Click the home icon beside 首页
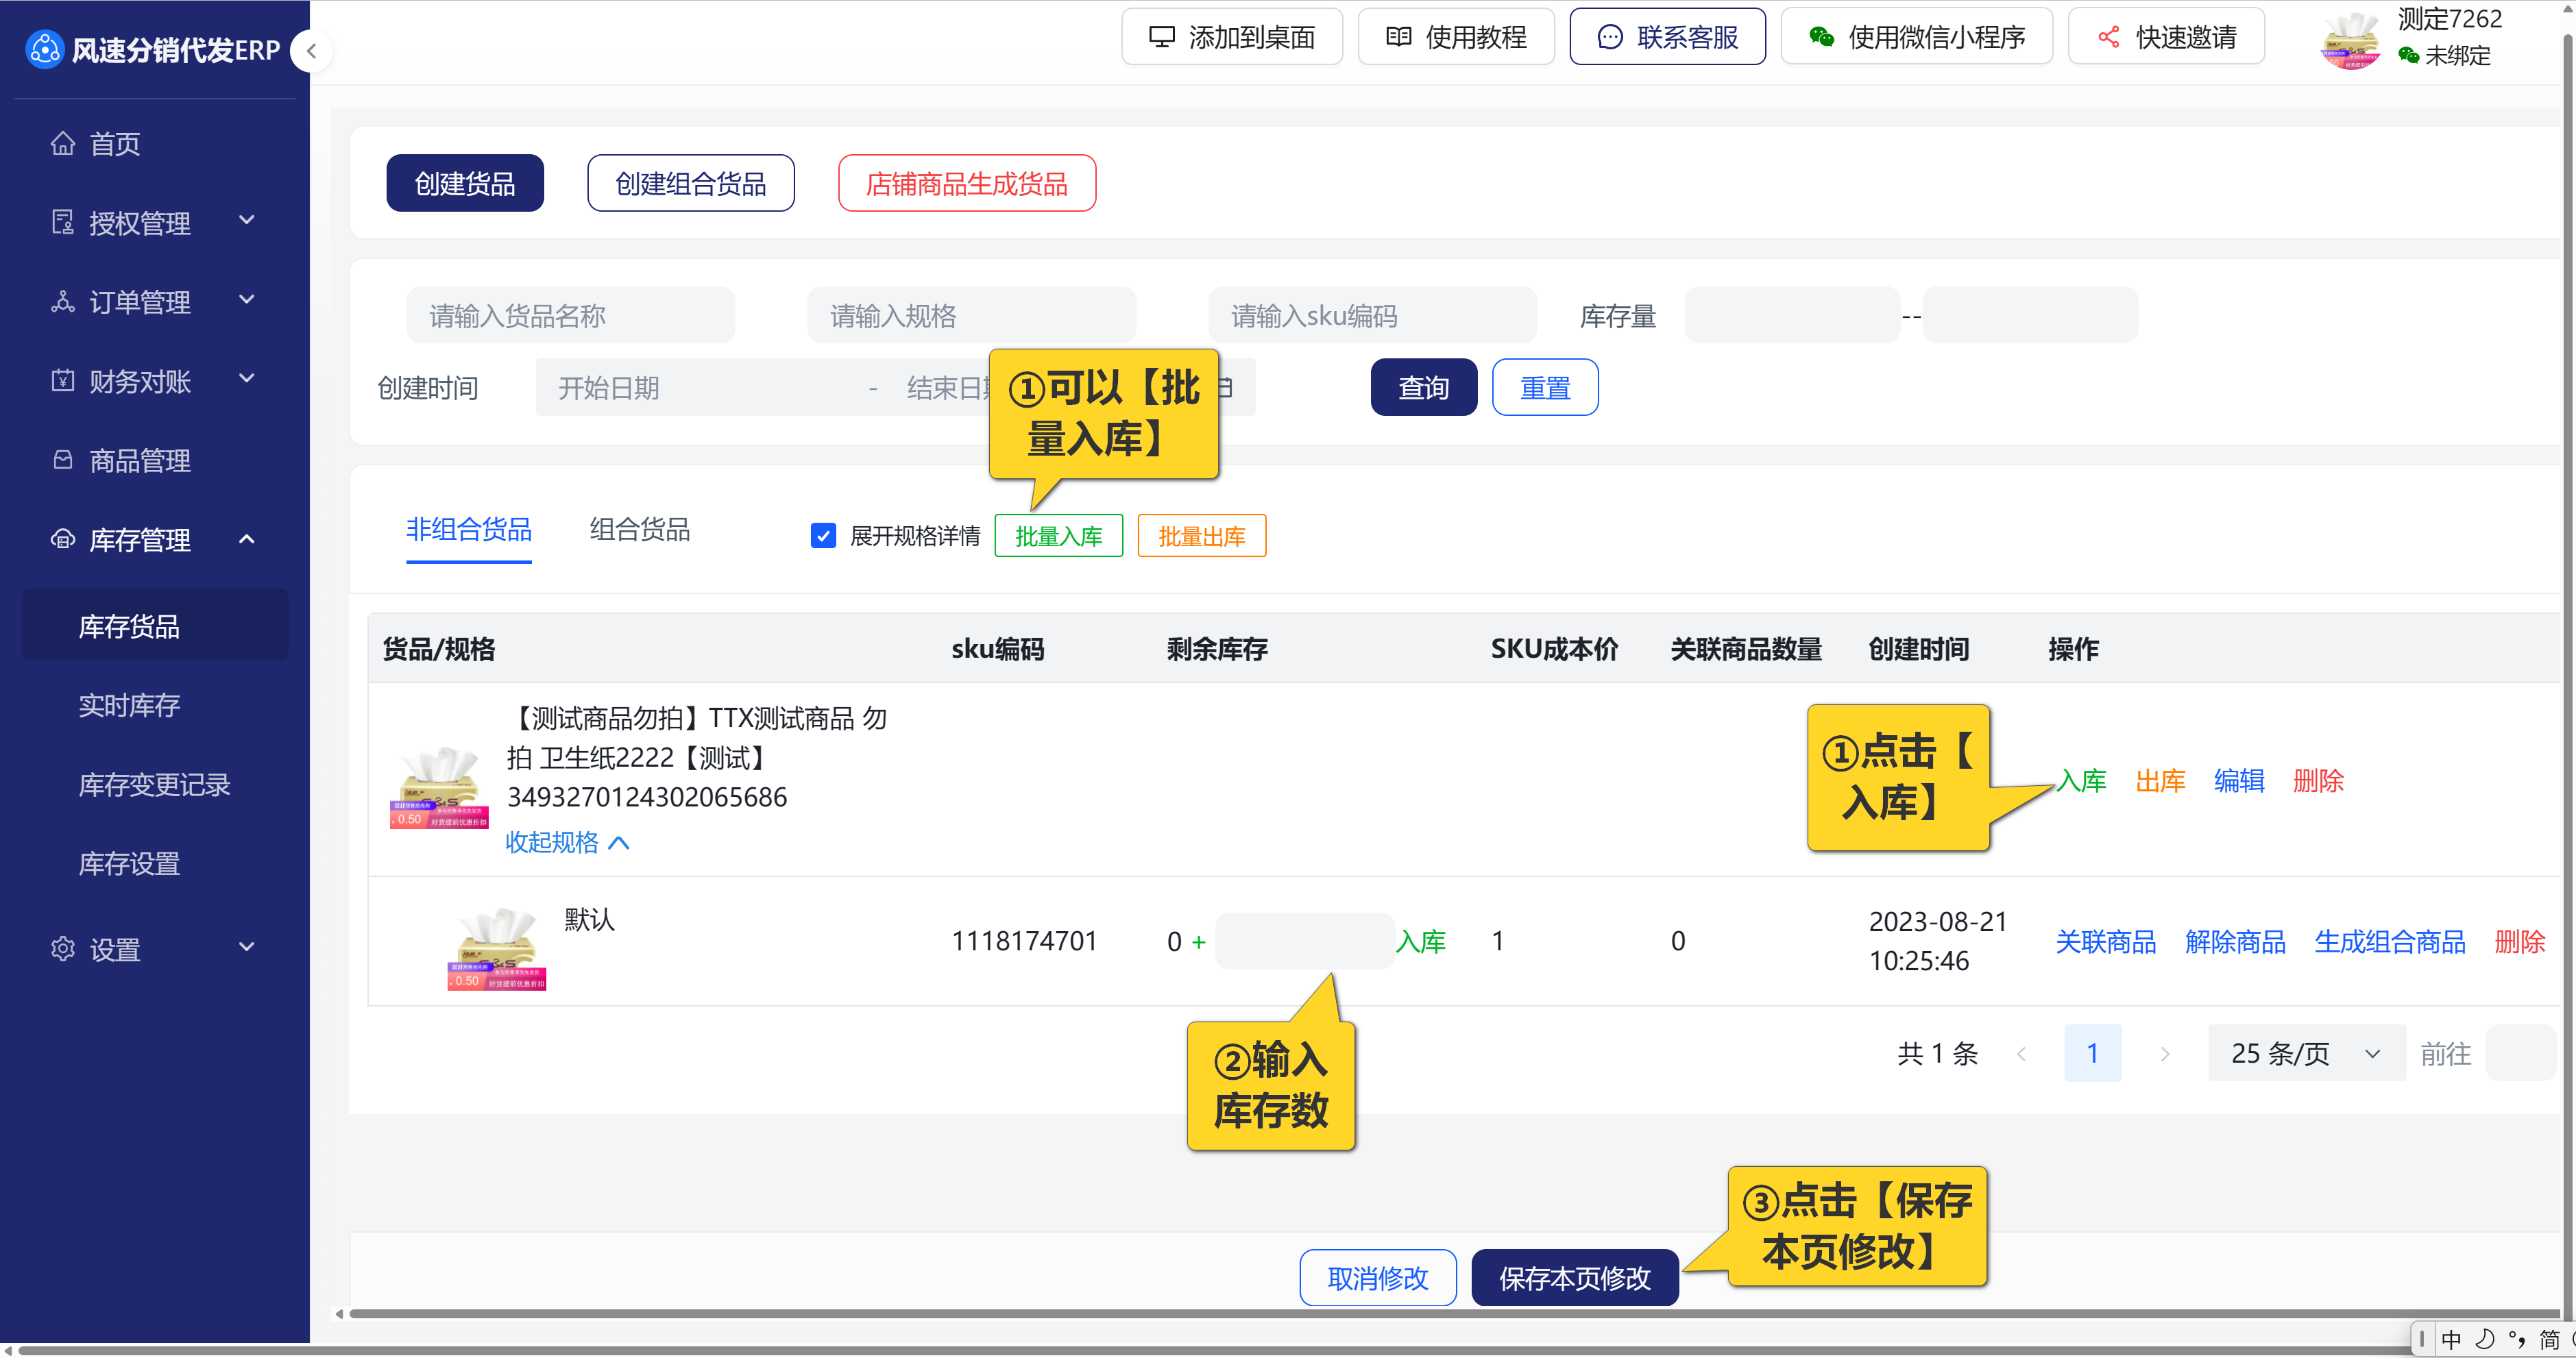The height and width of the screenshot is (1358, 2576). [63, 144]
